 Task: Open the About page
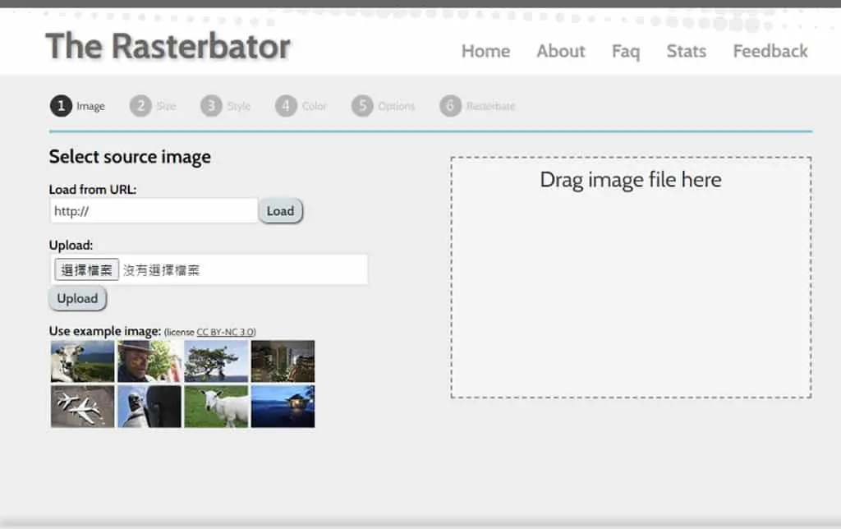tap(560, 51)
